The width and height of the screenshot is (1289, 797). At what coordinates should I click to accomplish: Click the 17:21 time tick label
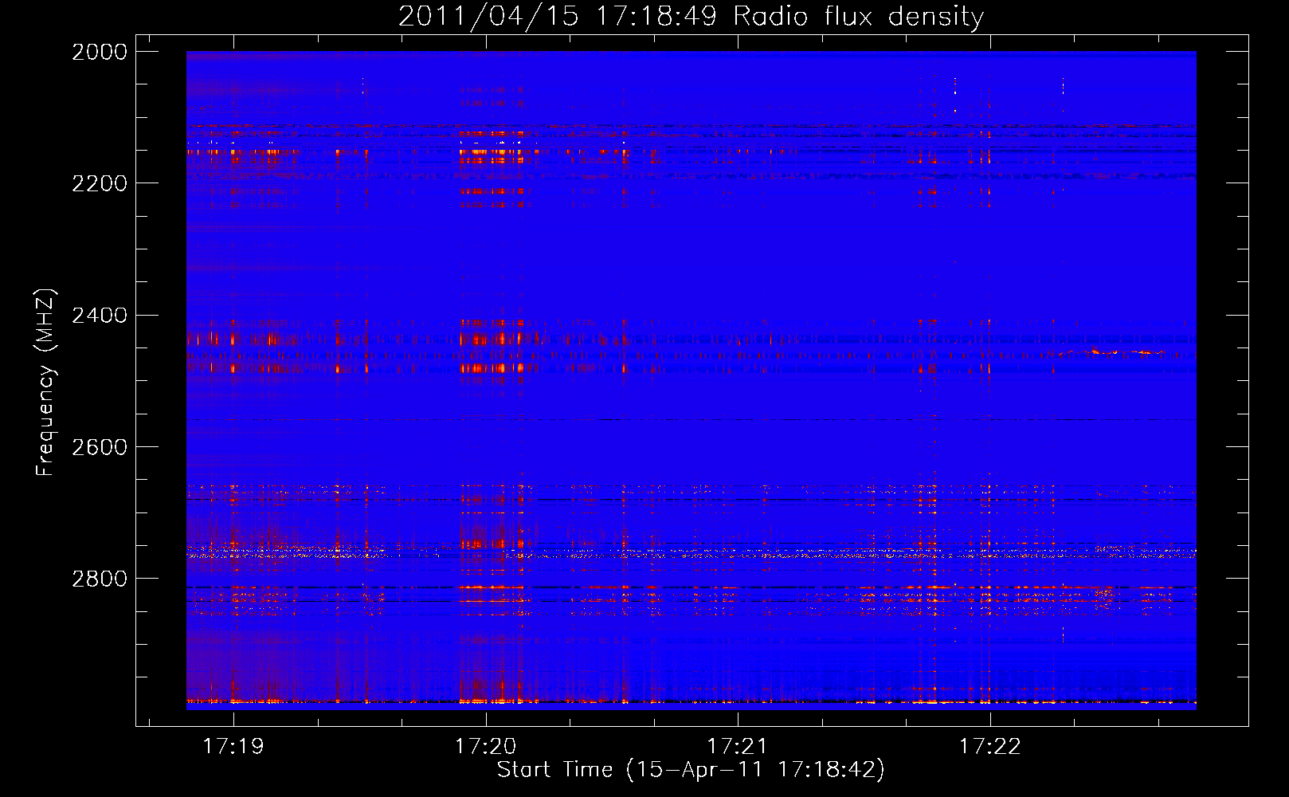(738, 746)
